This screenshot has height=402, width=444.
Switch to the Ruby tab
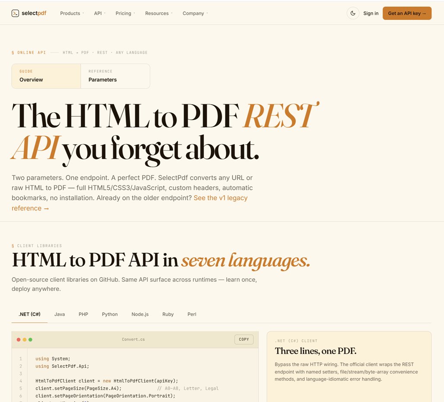pos(168,314)
